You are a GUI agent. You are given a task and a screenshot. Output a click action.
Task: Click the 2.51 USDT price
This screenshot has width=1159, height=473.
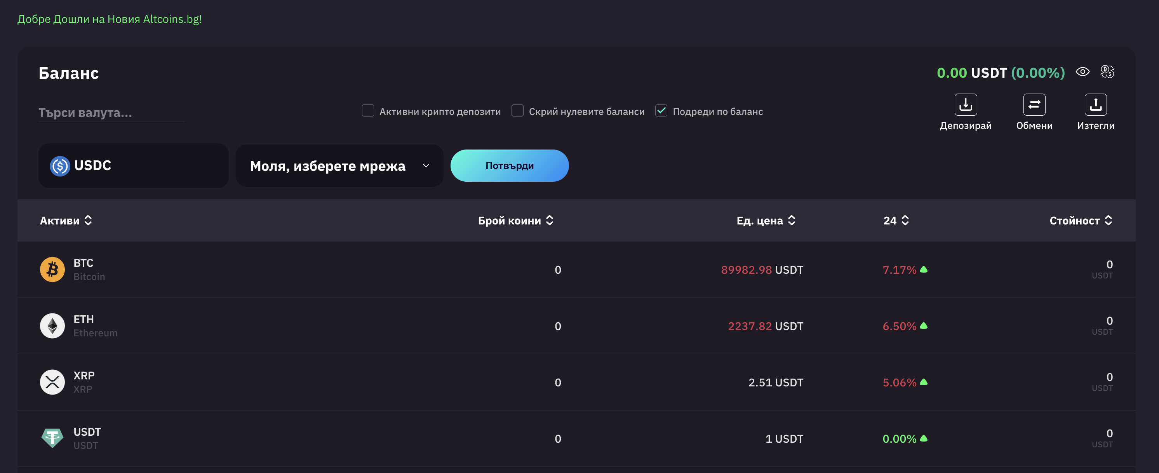(776, 382)
